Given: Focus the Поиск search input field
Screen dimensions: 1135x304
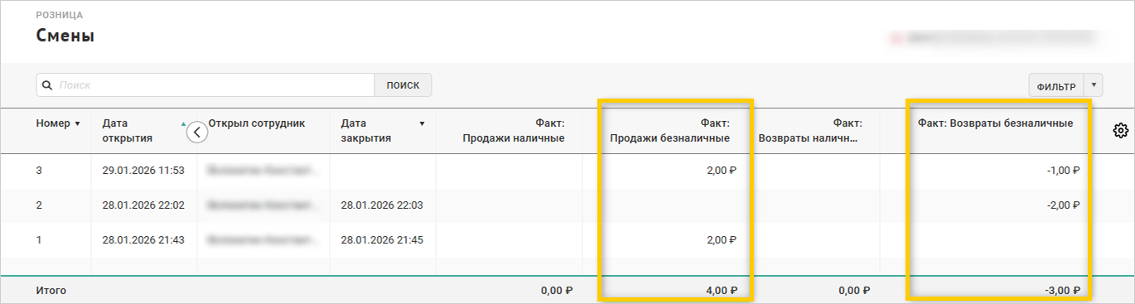Looking at the screenshot, I should (x=205, y=84).
